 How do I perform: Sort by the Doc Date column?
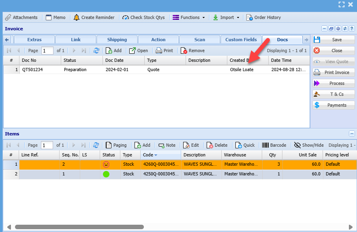[x=124, y=60]
